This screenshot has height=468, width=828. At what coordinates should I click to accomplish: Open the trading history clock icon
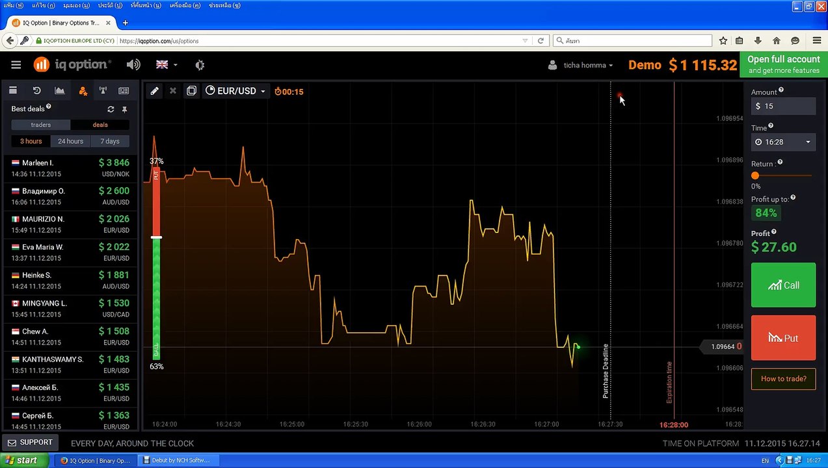[36, 91]
